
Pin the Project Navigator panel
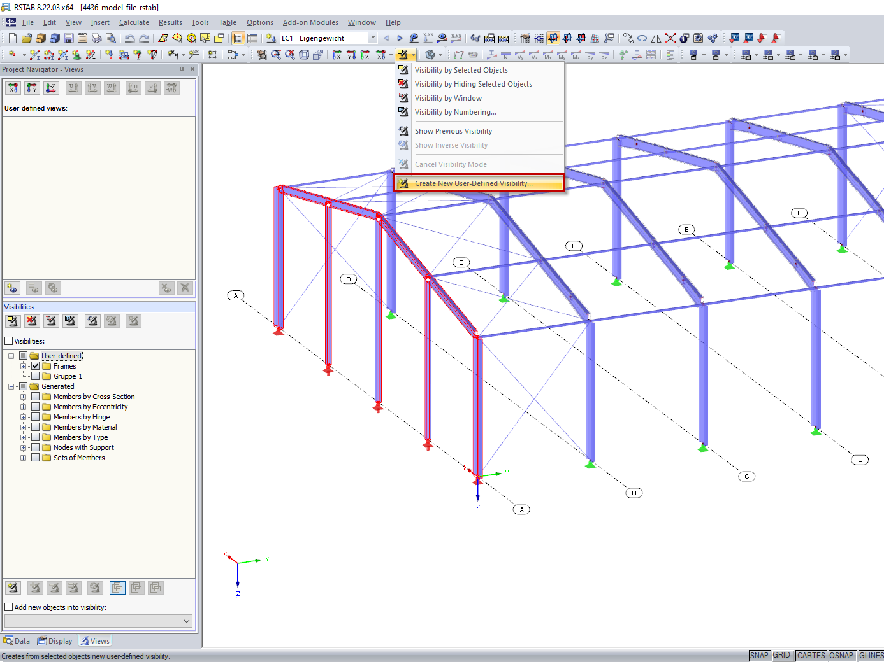click(x=182, y=69)
